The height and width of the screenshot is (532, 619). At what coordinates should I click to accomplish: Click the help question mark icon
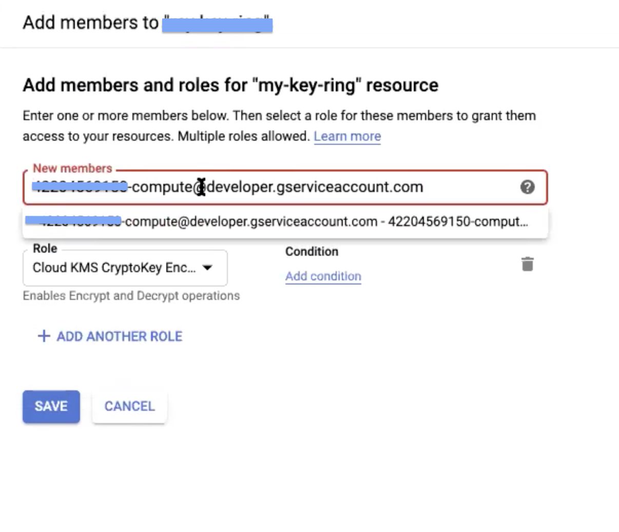tap(527, 187)
